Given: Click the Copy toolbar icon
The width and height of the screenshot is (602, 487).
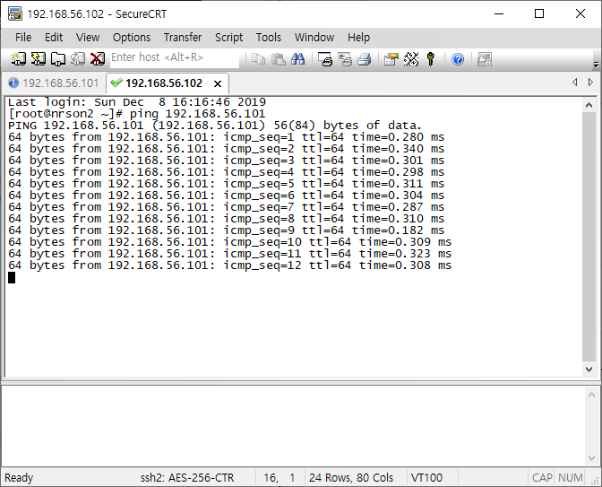Looking at the screenshot, I should point(258,59).
